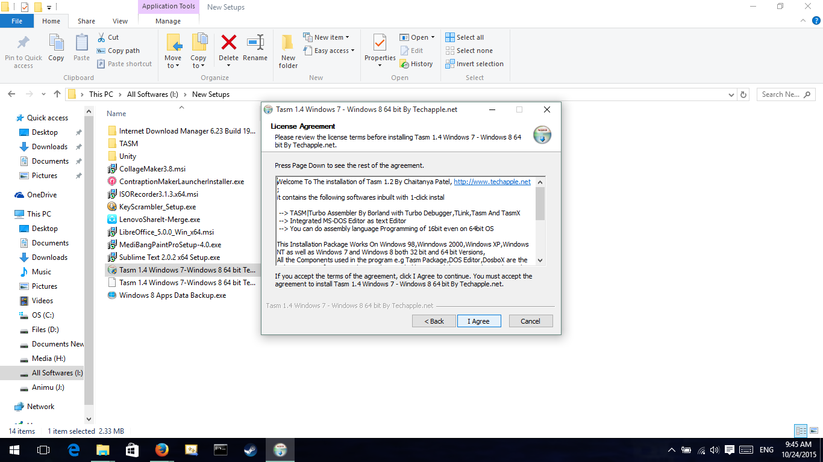Viewport: 823px width, 462px height.
Task: Click the Rename icon
Action: coord(255,48)
